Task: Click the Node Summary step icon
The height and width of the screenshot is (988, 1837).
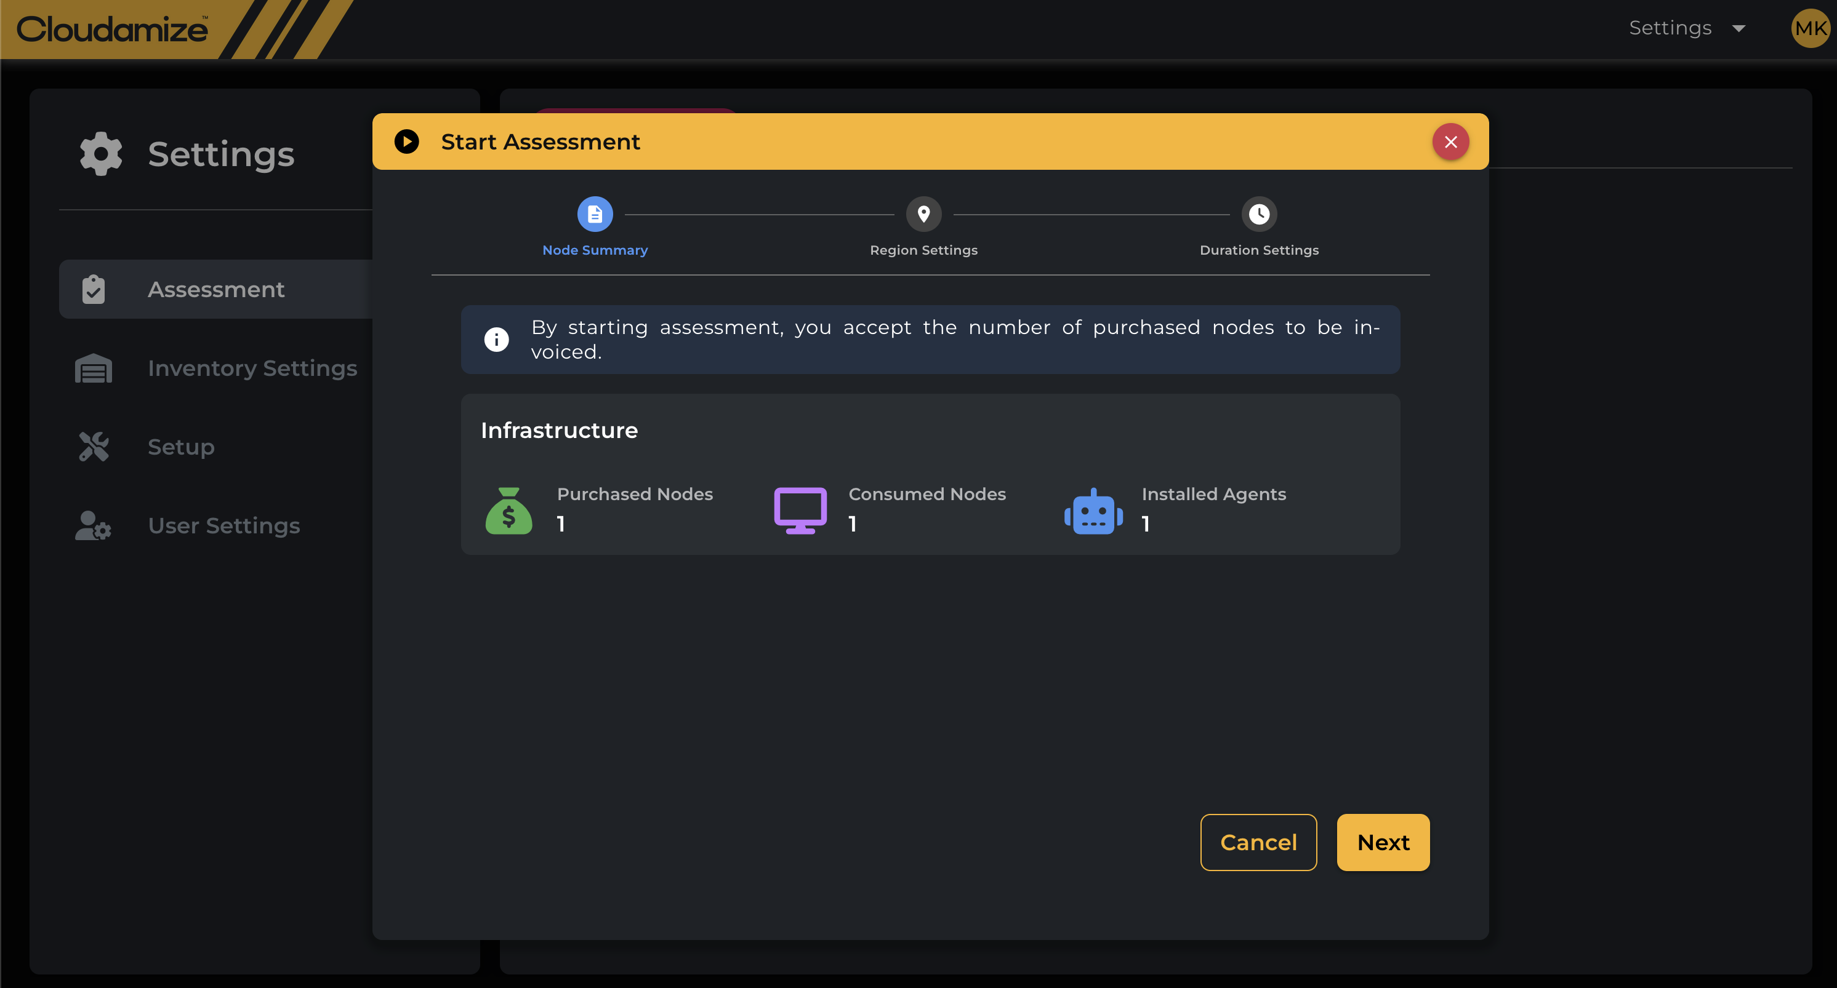Action: (595, 214)
